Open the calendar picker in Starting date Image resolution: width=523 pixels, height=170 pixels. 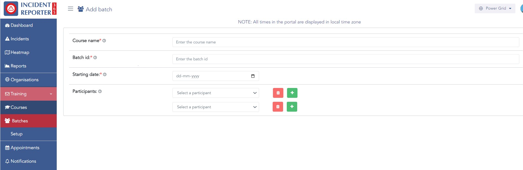(x=253, y=76)
